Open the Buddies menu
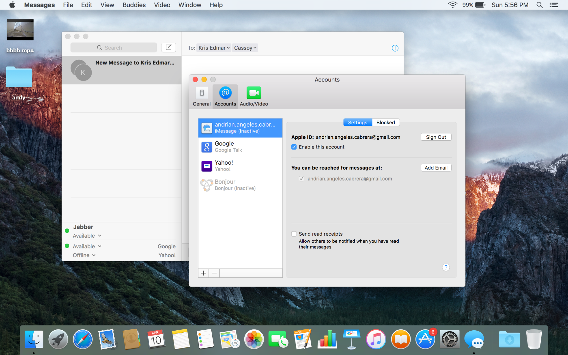This screenshot has height=355, width=568. 134,5
